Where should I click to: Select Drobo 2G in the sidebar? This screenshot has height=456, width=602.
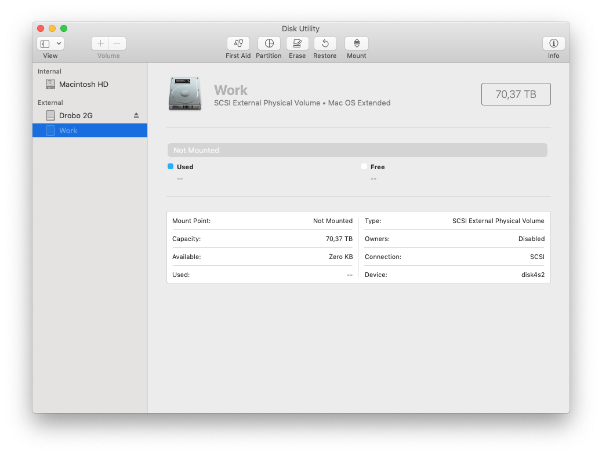click(75, 115)
